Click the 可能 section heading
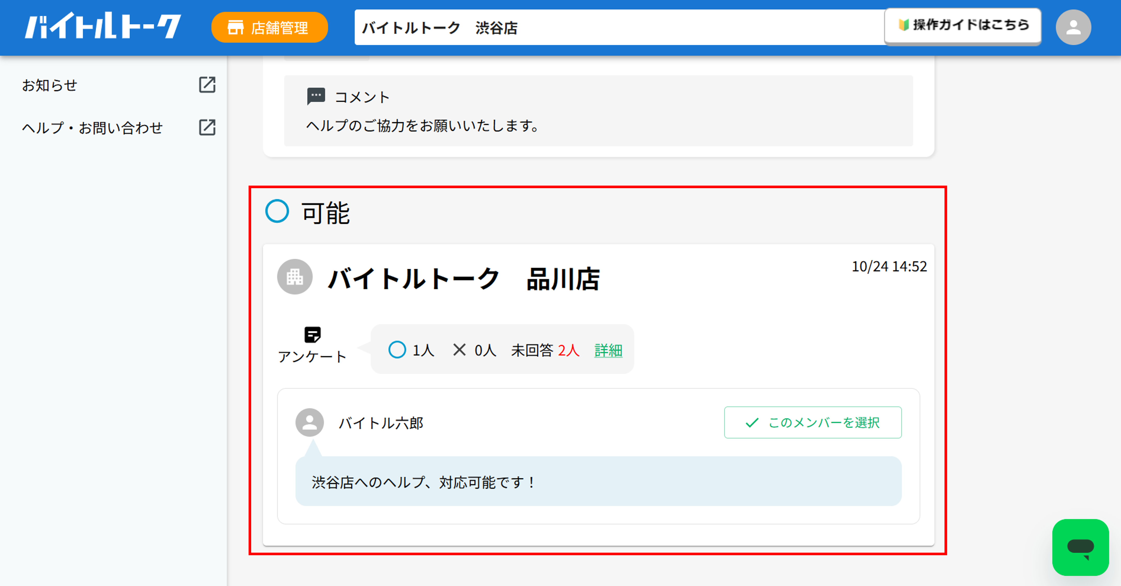 (x=326, y=213)
